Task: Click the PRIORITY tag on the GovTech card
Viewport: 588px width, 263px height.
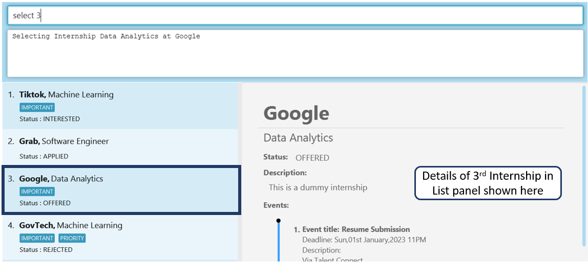Action: pyautogui.click(x=72, y=238)
